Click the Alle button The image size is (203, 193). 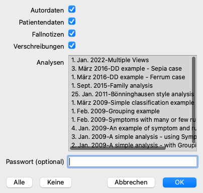tap(19, 182)
